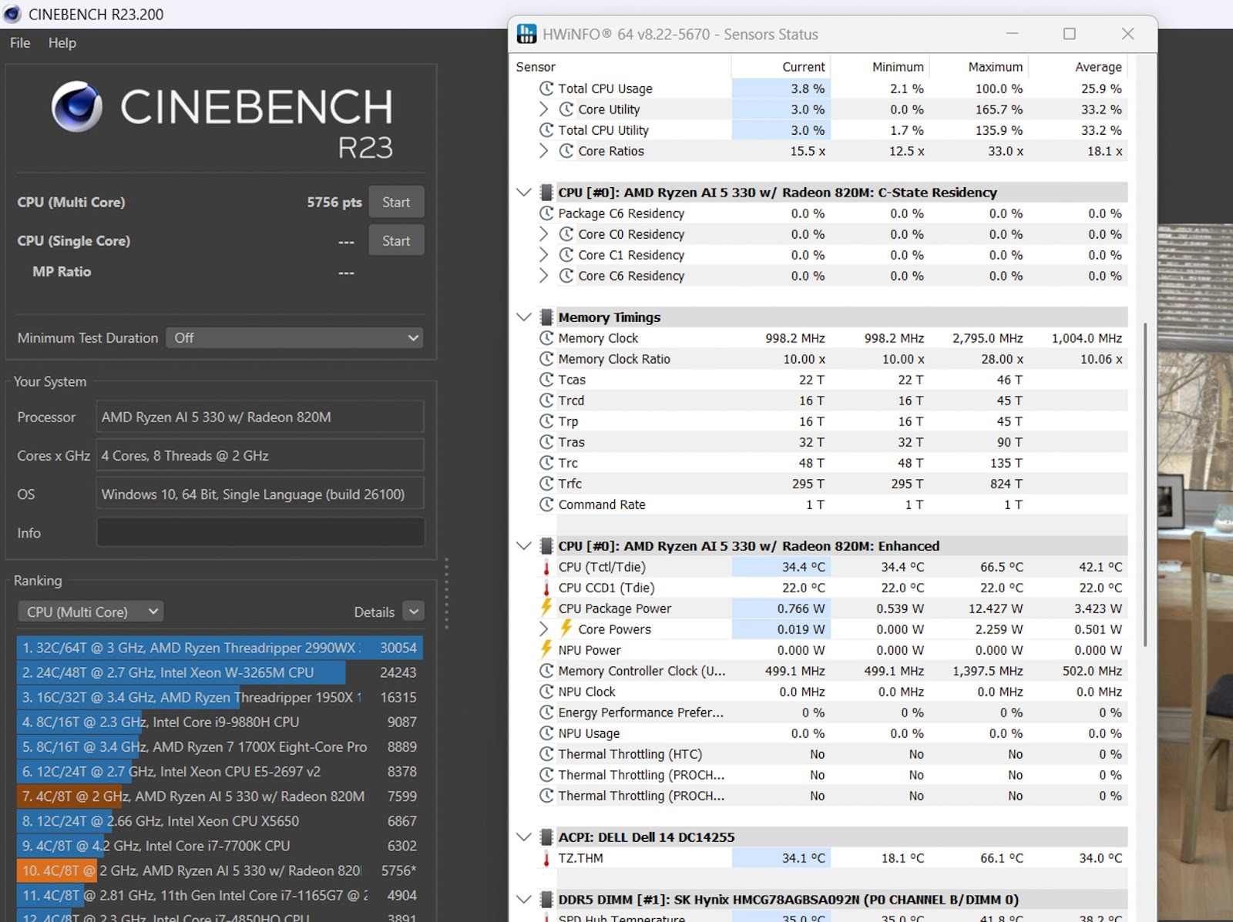
Task: Expand the Core Powers sensor row
Action: pos(544,629)
